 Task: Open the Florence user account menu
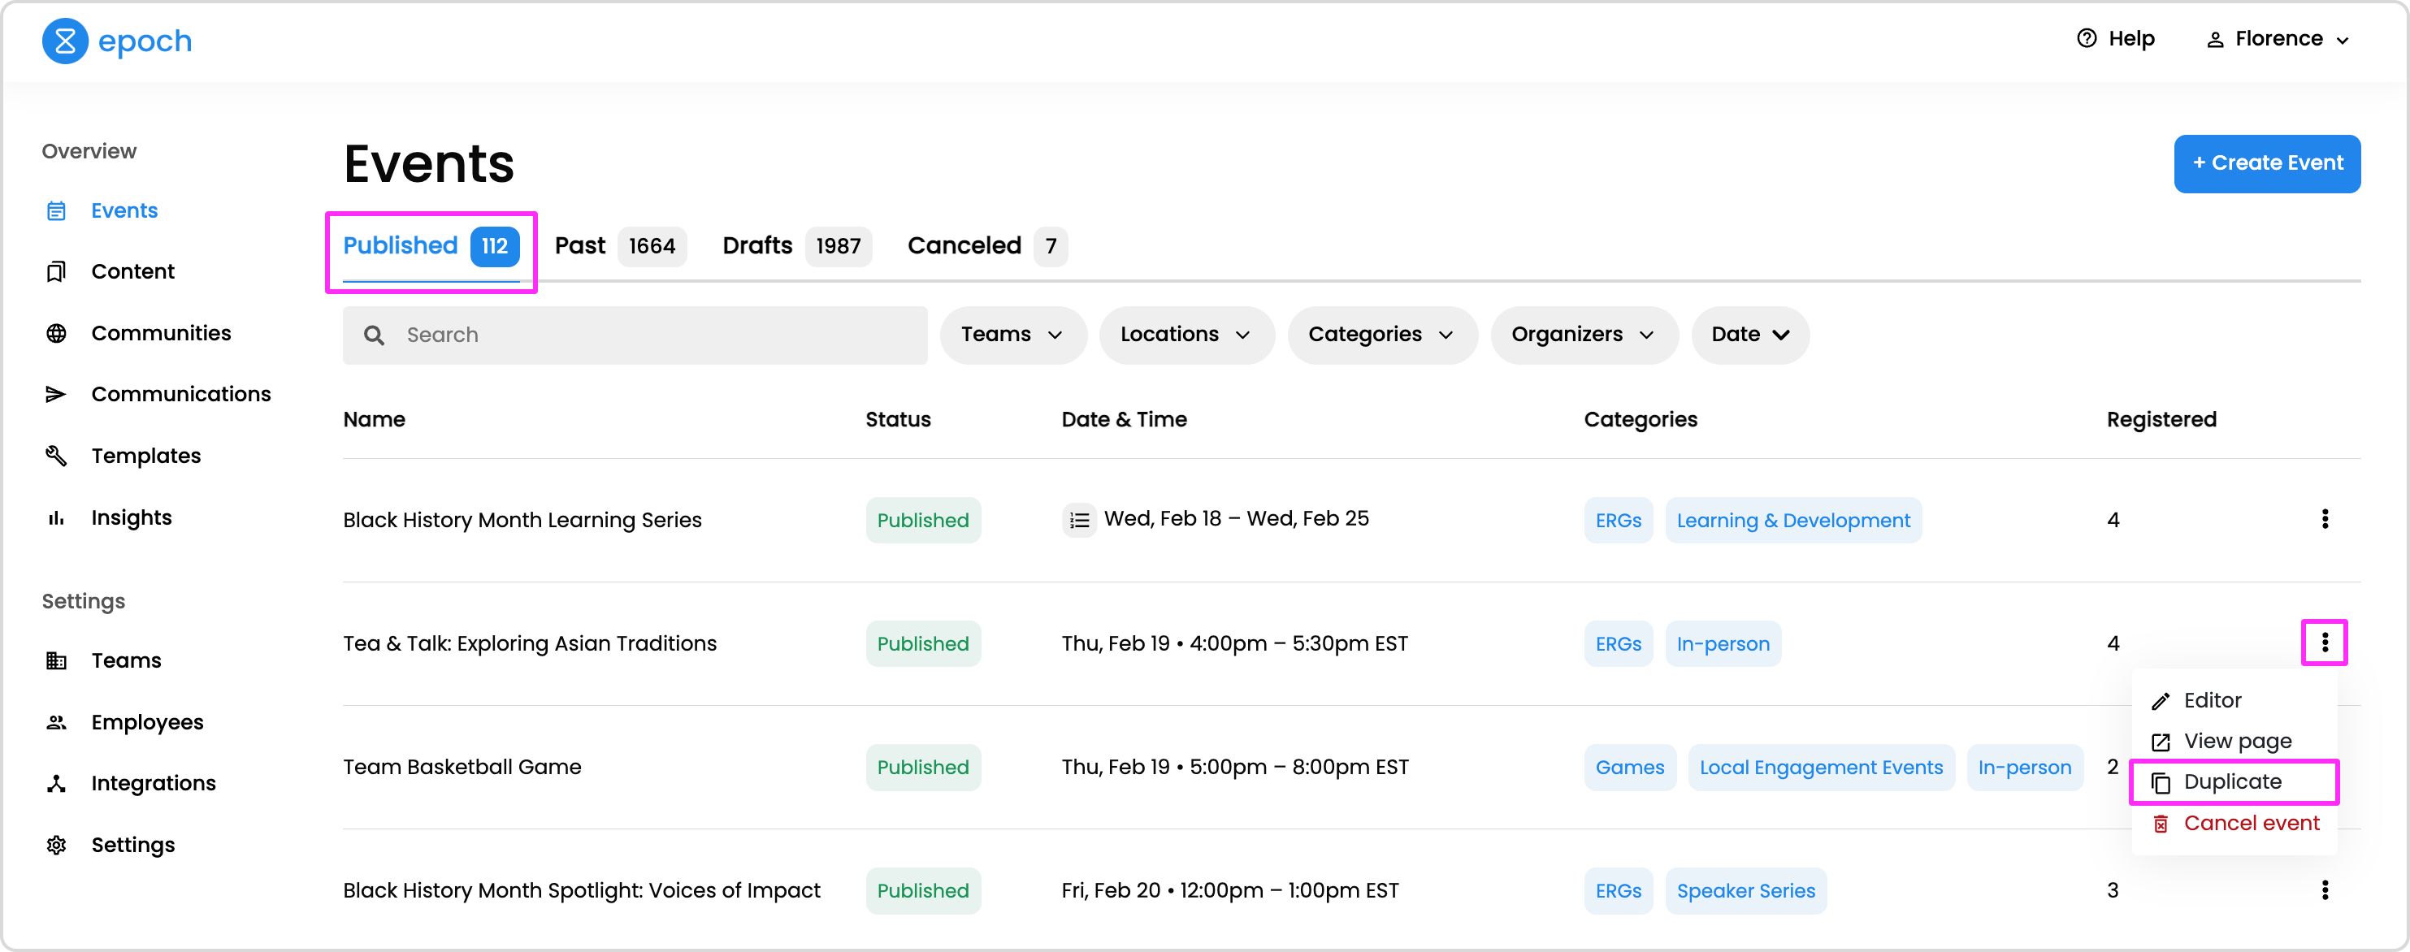[x=2278, y=39]
